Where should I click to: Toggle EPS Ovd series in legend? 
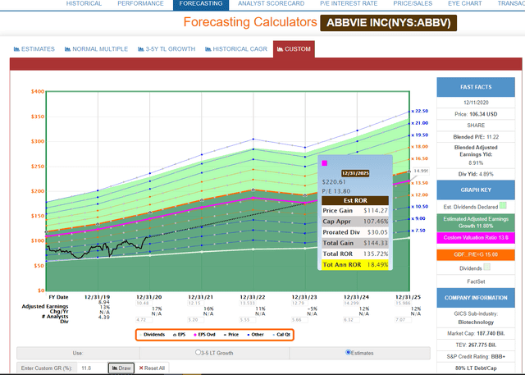(x=204, y=335)
